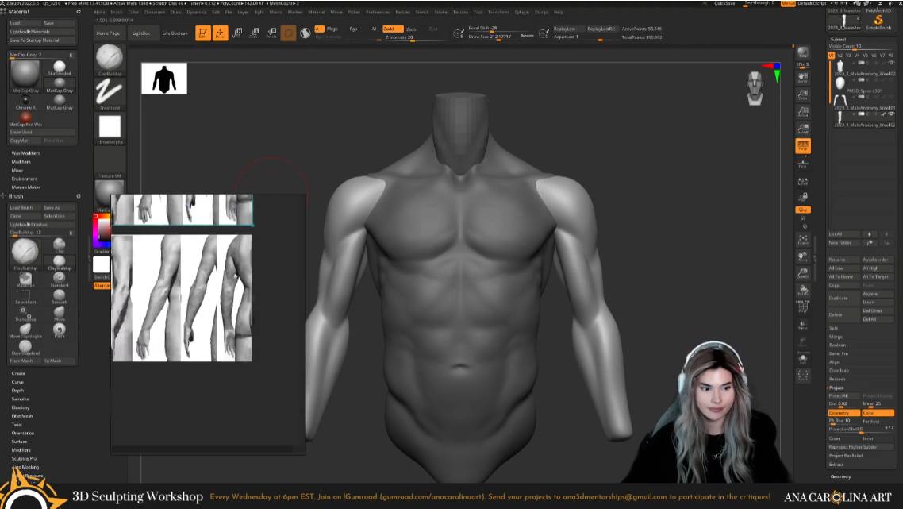
Task: Expand the Wax Modifiers section
Action: [x=26, y=153]
